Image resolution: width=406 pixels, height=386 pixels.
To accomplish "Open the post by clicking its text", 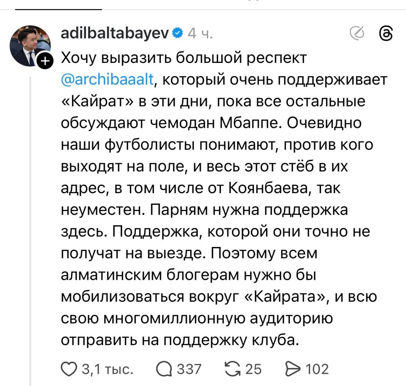I will (x=217, y=189).
